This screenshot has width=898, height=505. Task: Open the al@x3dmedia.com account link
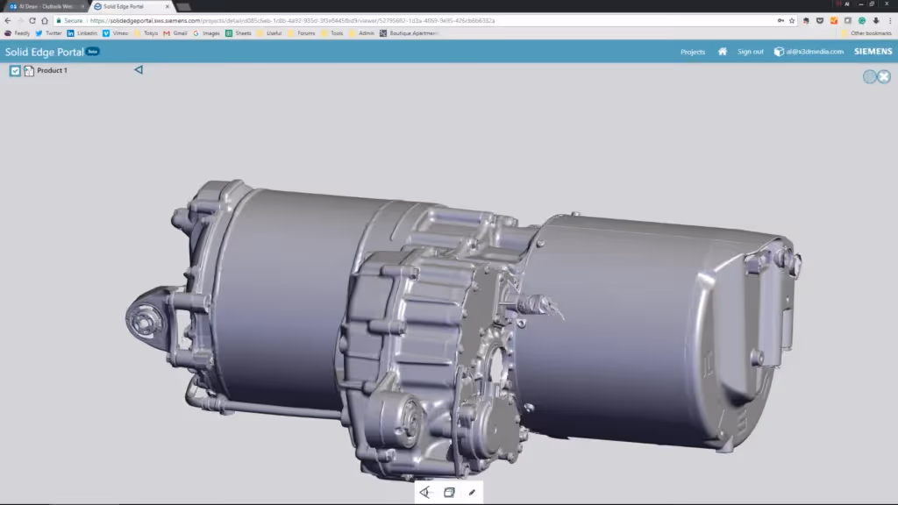[x=815, y=52]
